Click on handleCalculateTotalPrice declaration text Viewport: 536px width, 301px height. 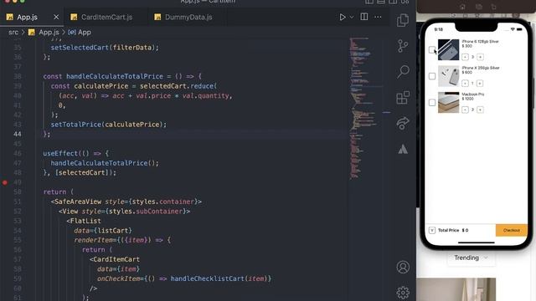(115, 76)
